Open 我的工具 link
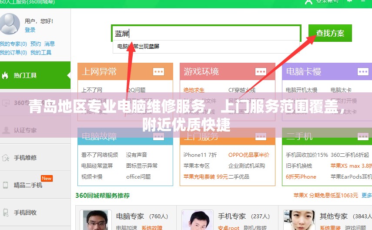This screenshot has width=372, height=230. point(41,53)
